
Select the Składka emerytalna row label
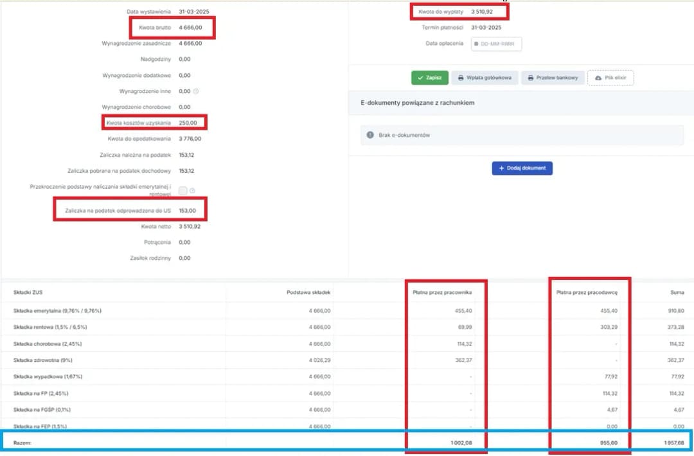(x=57, y=311)
